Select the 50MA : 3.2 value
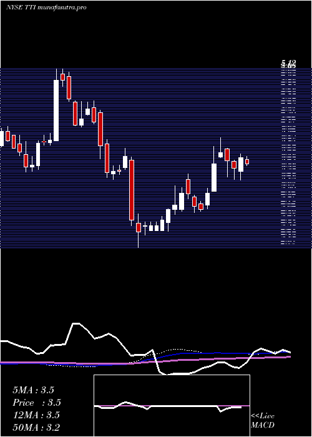Screen dimensions: 312x437 (x=36, y=428)
